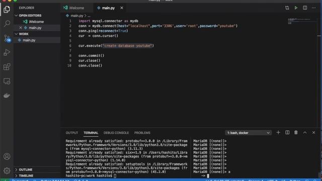Switch to the Welcome editor tab
The height and width of the screenshot is (181, 322).
(x=76, y=8)
